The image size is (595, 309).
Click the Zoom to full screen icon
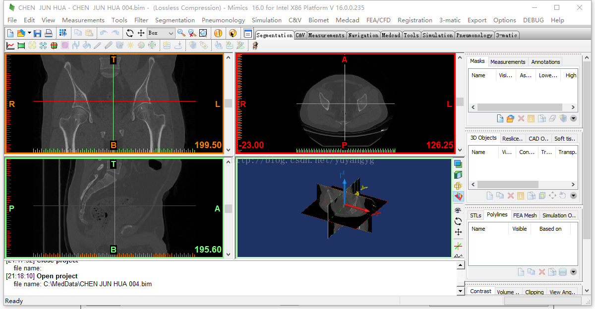pos(203,33)
